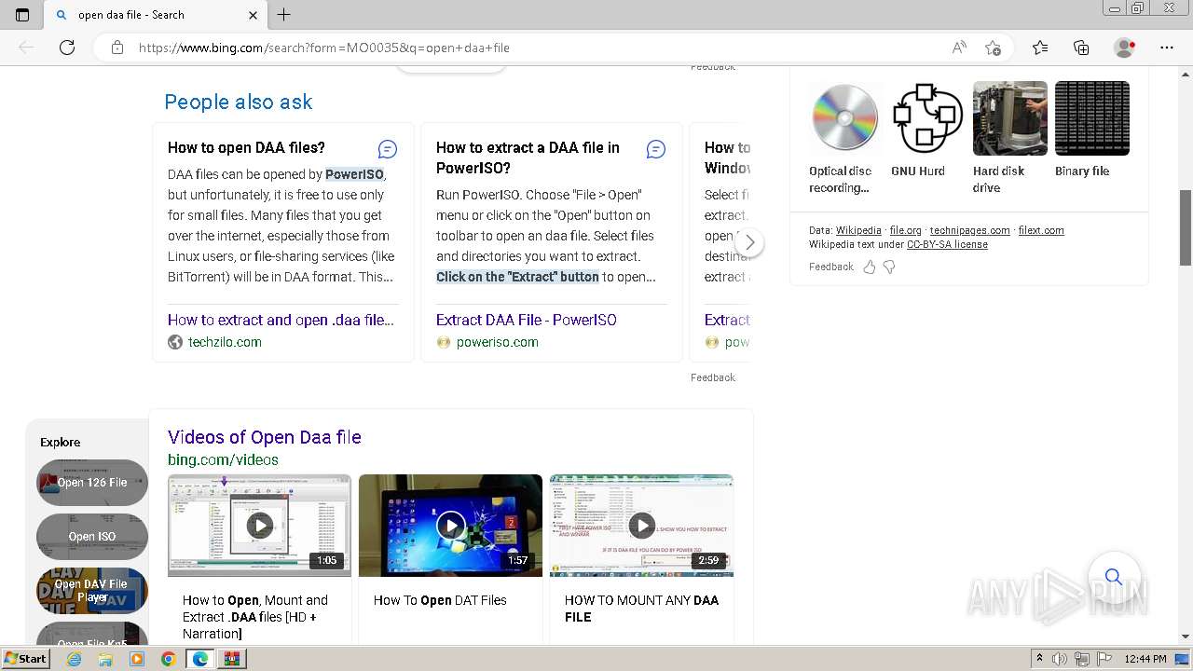Screen dimensions: 1193x671
Task: Open 'Extract DAA File - PowerISO' link
Action: click(527, 320)
